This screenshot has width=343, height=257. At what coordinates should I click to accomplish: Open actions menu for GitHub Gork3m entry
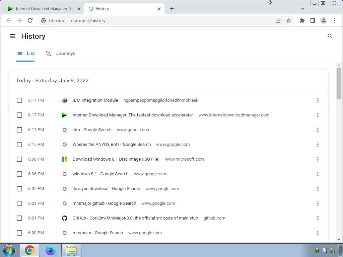318,218
